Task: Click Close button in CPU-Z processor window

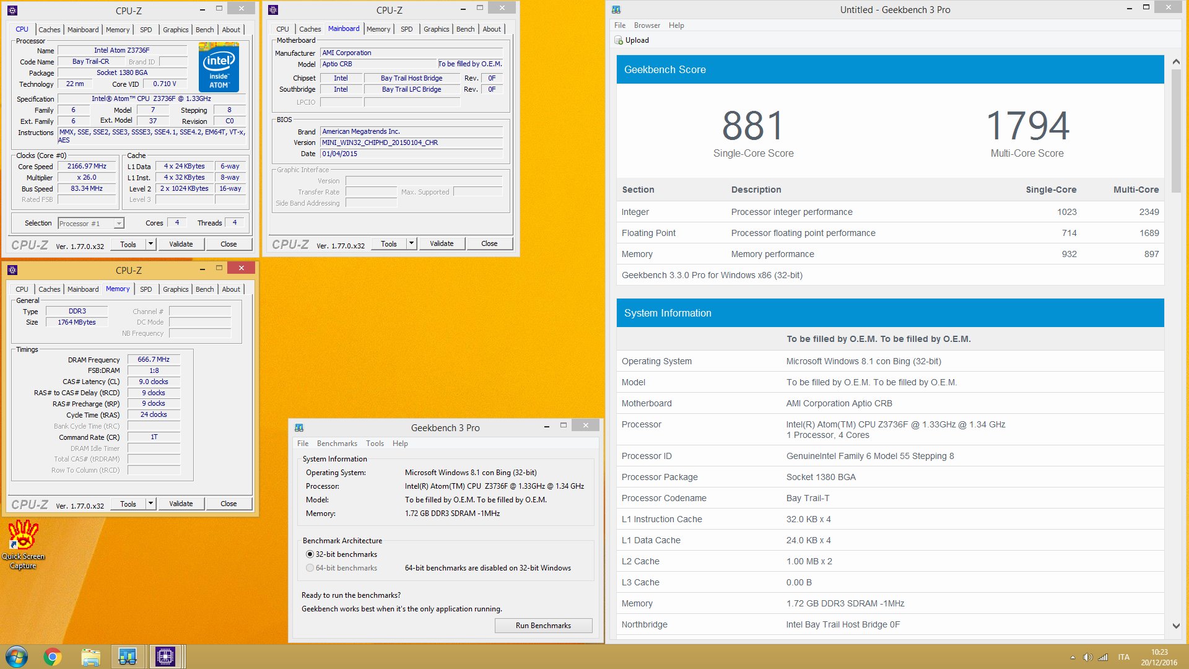Action: (x=229, y=244)
